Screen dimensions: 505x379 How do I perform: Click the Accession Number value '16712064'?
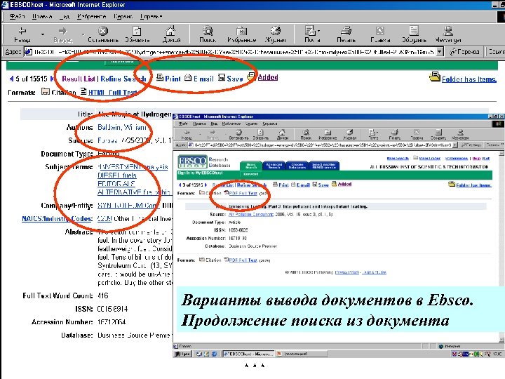[112, 322]
